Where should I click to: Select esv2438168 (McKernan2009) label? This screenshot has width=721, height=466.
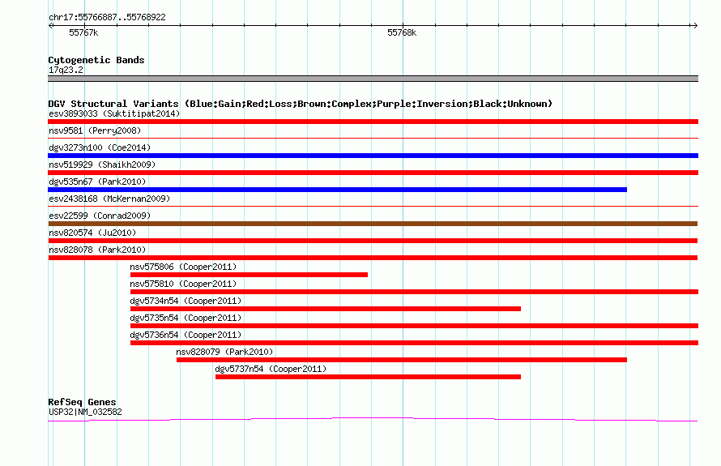point(109,199)
